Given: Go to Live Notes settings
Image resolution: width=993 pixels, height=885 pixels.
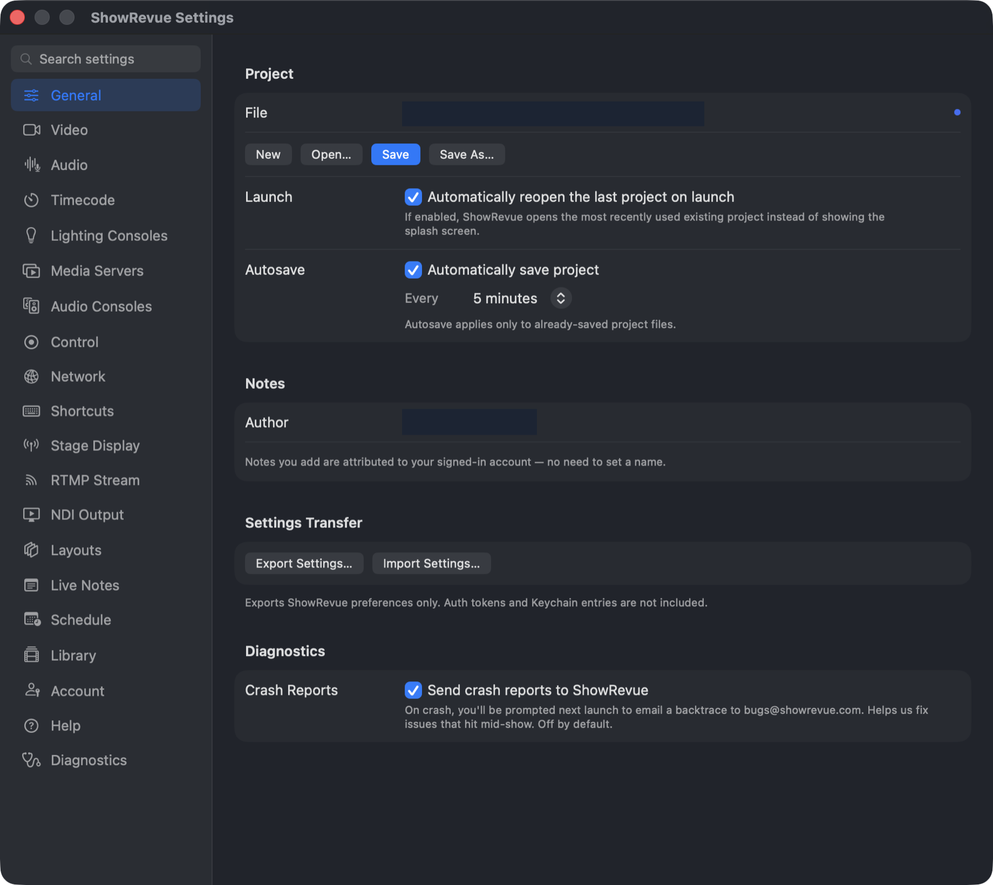Looking at the screenshot, I should [105, 585].
